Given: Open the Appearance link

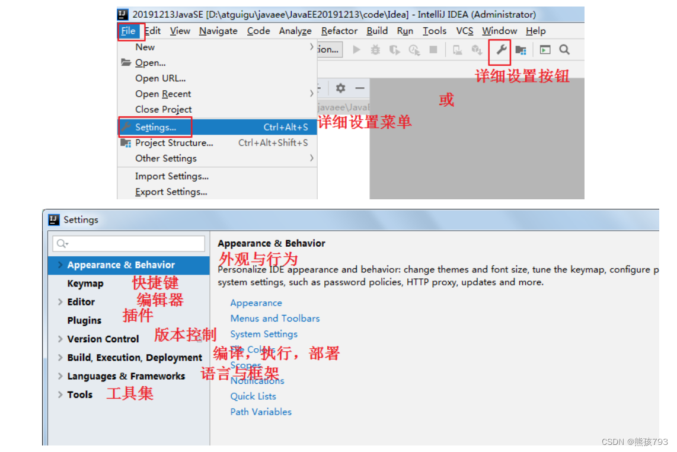Looking at the screenshot, I should [256, 303].
